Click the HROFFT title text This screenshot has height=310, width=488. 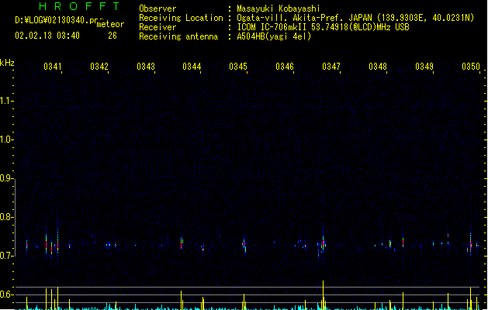(x=79, y=6)
